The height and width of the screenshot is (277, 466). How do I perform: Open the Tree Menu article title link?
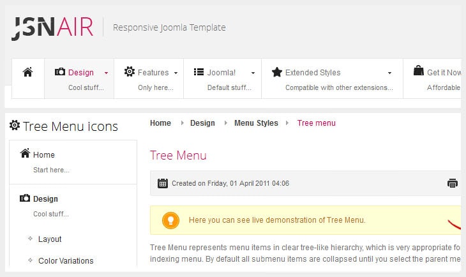click(178, 155)
